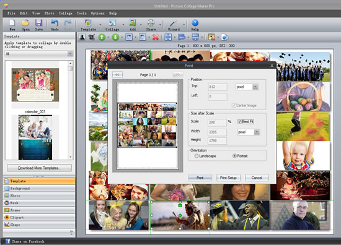341x245 pixels.
Task: Launch the Wizard wand icon
Action: pyautogui.click(x=174, y=23)
